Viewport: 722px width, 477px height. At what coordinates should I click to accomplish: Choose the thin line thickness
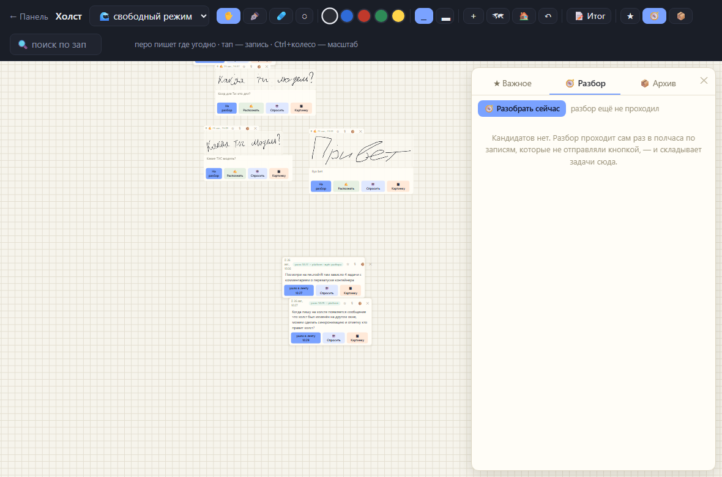[423, 16]
